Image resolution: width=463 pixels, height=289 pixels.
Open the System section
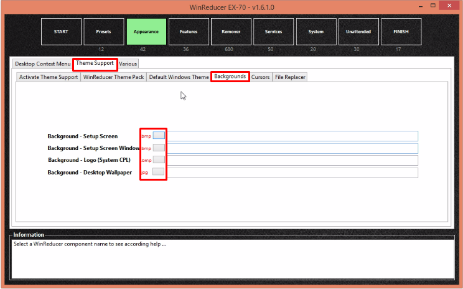pos(316,32)
